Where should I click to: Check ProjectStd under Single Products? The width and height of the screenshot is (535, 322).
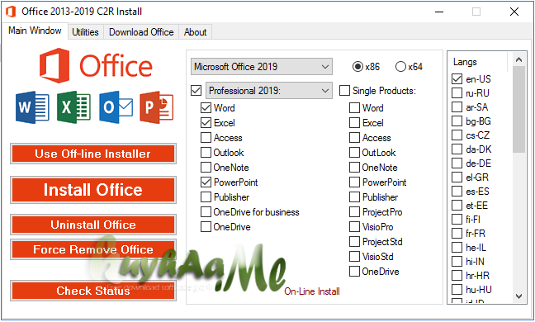coord(354,241)
